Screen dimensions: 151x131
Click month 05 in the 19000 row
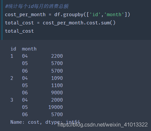tap(25, 107)
